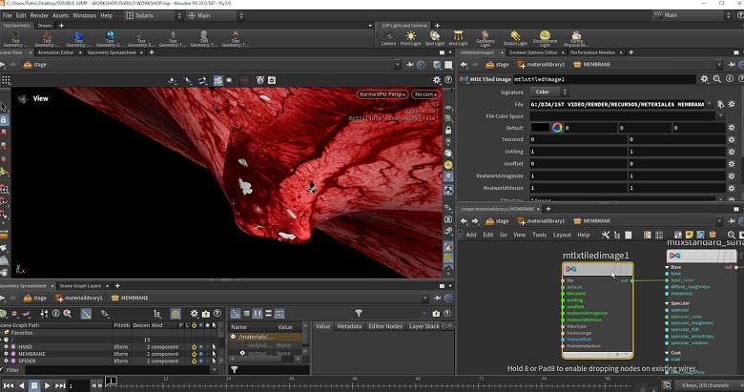Open the Render menu
Screen dimensions: 744x392
[39, 15]
